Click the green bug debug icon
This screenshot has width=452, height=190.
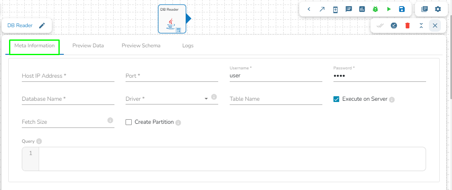pos(375,9)
